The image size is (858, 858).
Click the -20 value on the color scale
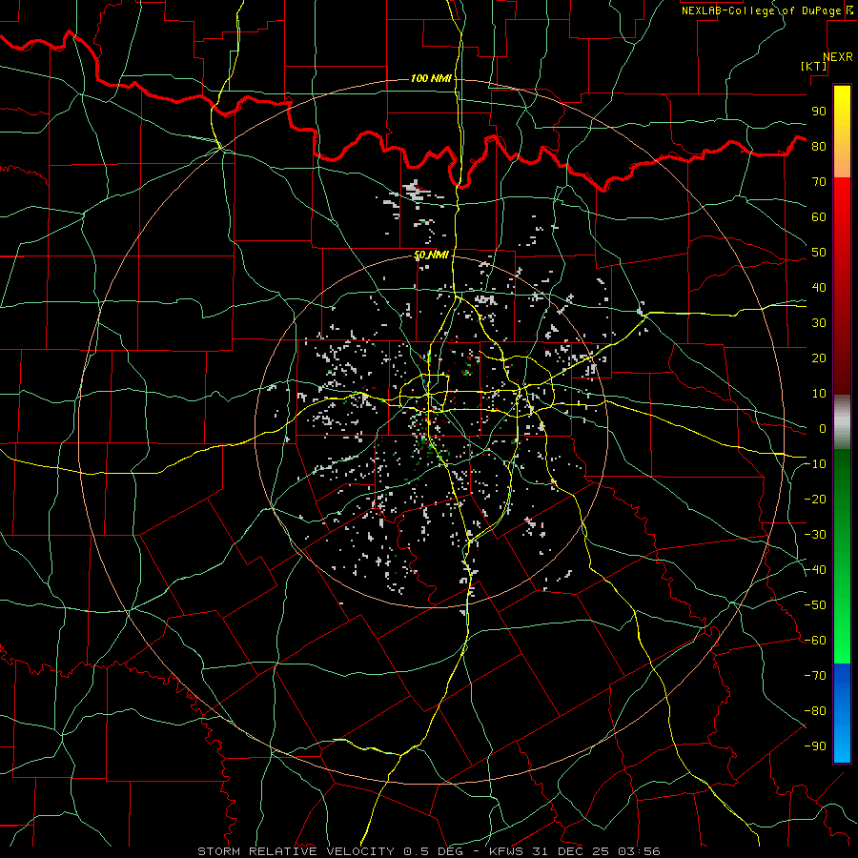point(815,499)
